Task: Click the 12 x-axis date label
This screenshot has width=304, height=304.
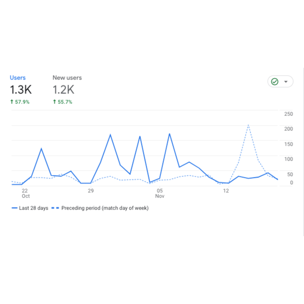Action: coord(226,191)
